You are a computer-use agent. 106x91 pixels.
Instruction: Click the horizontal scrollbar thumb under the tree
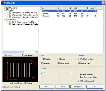(15, 52)
